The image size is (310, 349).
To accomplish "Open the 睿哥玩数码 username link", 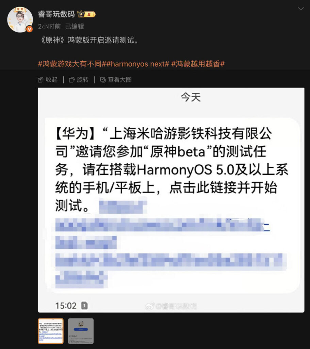I will (x=56, y=14).
